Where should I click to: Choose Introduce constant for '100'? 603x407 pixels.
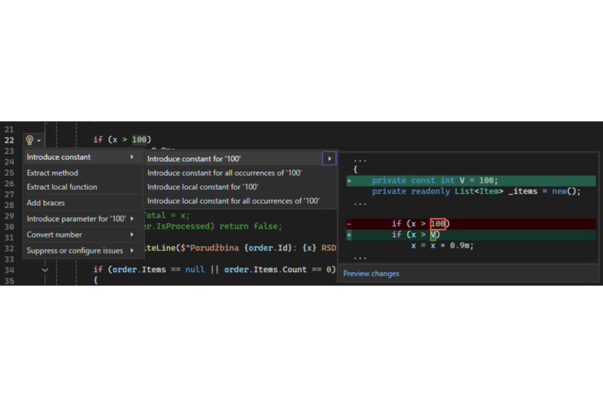194,158
